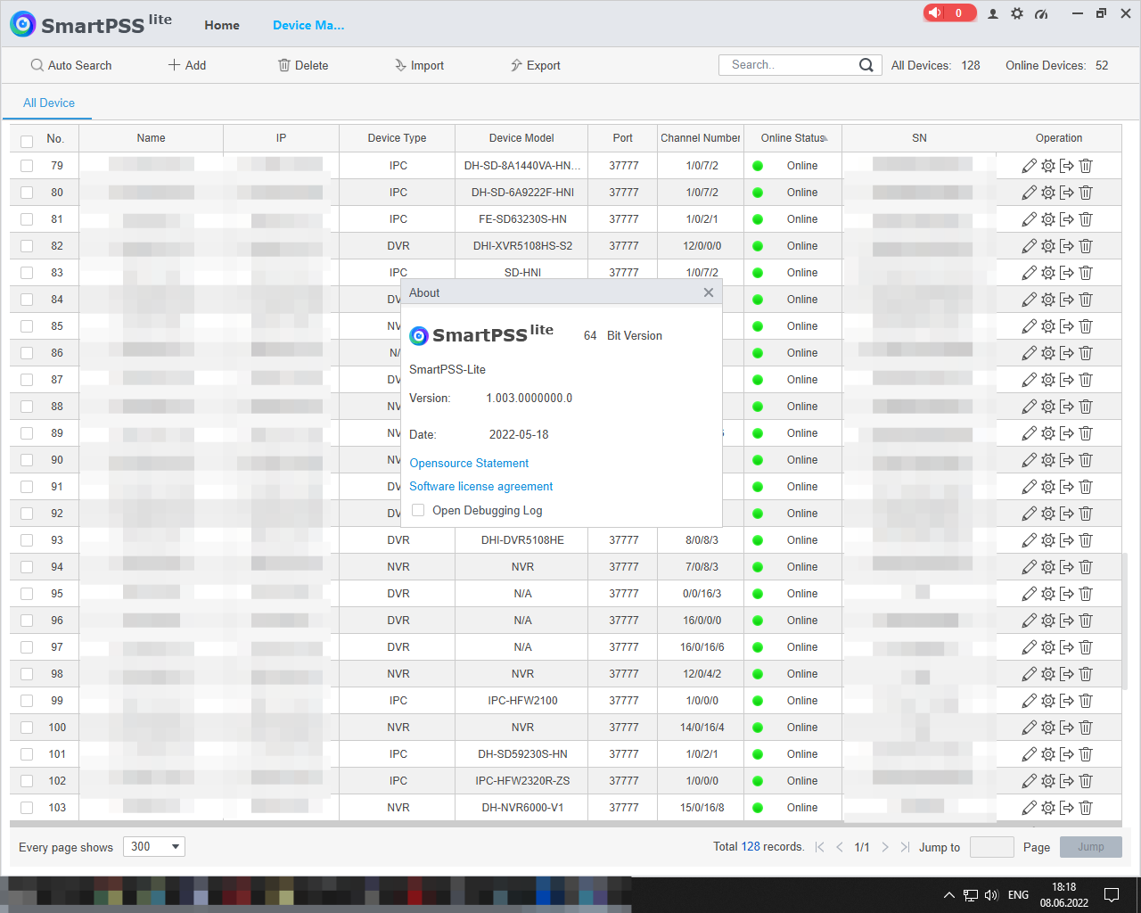The width and height of the screenshot is (1141, 913).
Task: Close the About dialog
Action: pos(709,292)
